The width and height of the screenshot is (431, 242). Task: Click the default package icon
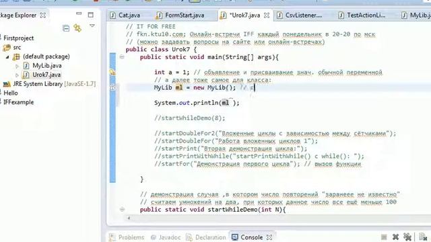pos(16,56)
